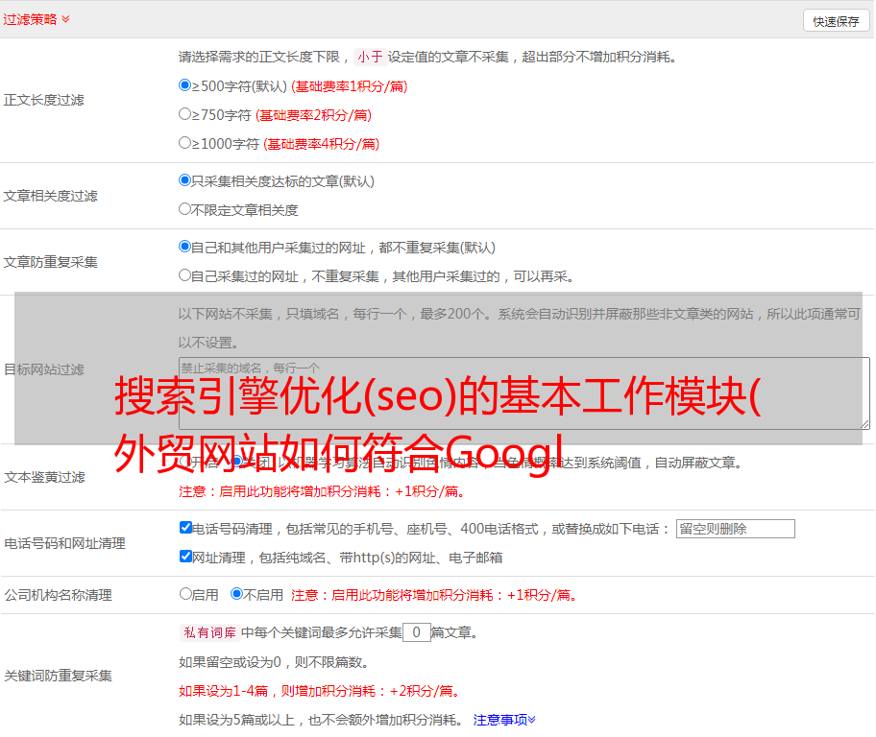Viewport: 876px width, 737px height.
Task: Click the textarea resize grip corner
Action: coord(864,425)
